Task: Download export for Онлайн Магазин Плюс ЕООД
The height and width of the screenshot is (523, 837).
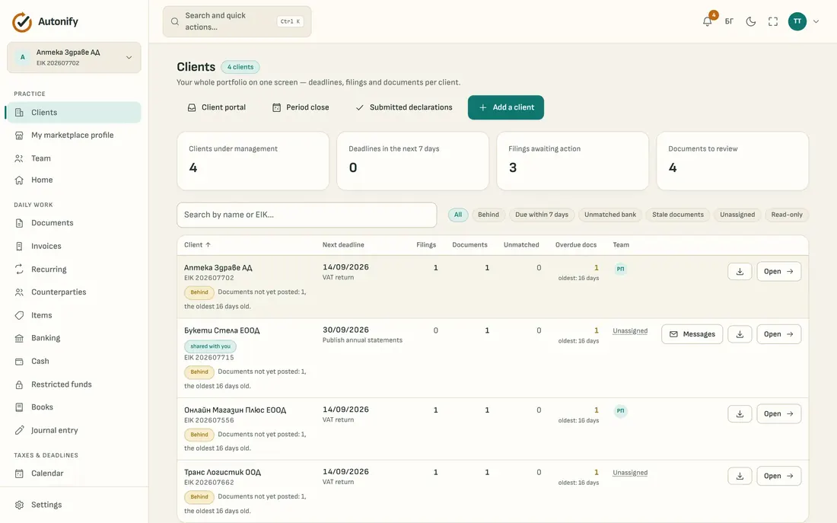Action: coord(740,413)
